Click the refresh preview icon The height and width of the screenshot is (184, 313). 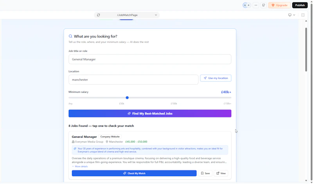coord(99,15)
